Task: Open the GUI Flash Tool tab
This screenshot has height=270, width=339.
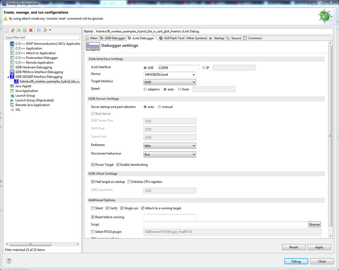Action: [x=172, y=38]
